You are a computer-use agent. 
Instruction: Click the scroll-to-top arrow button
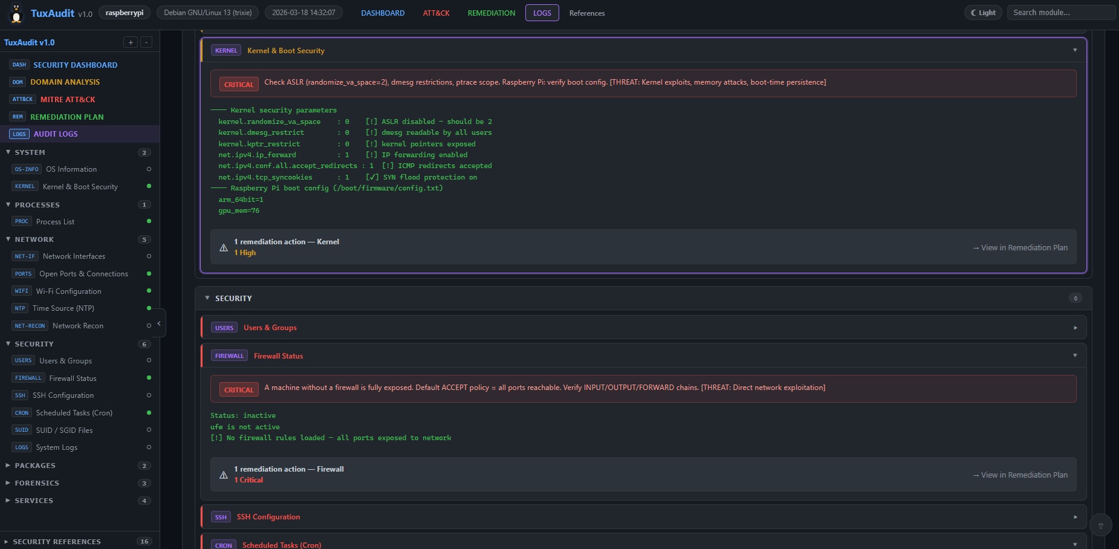[1101, 525]
